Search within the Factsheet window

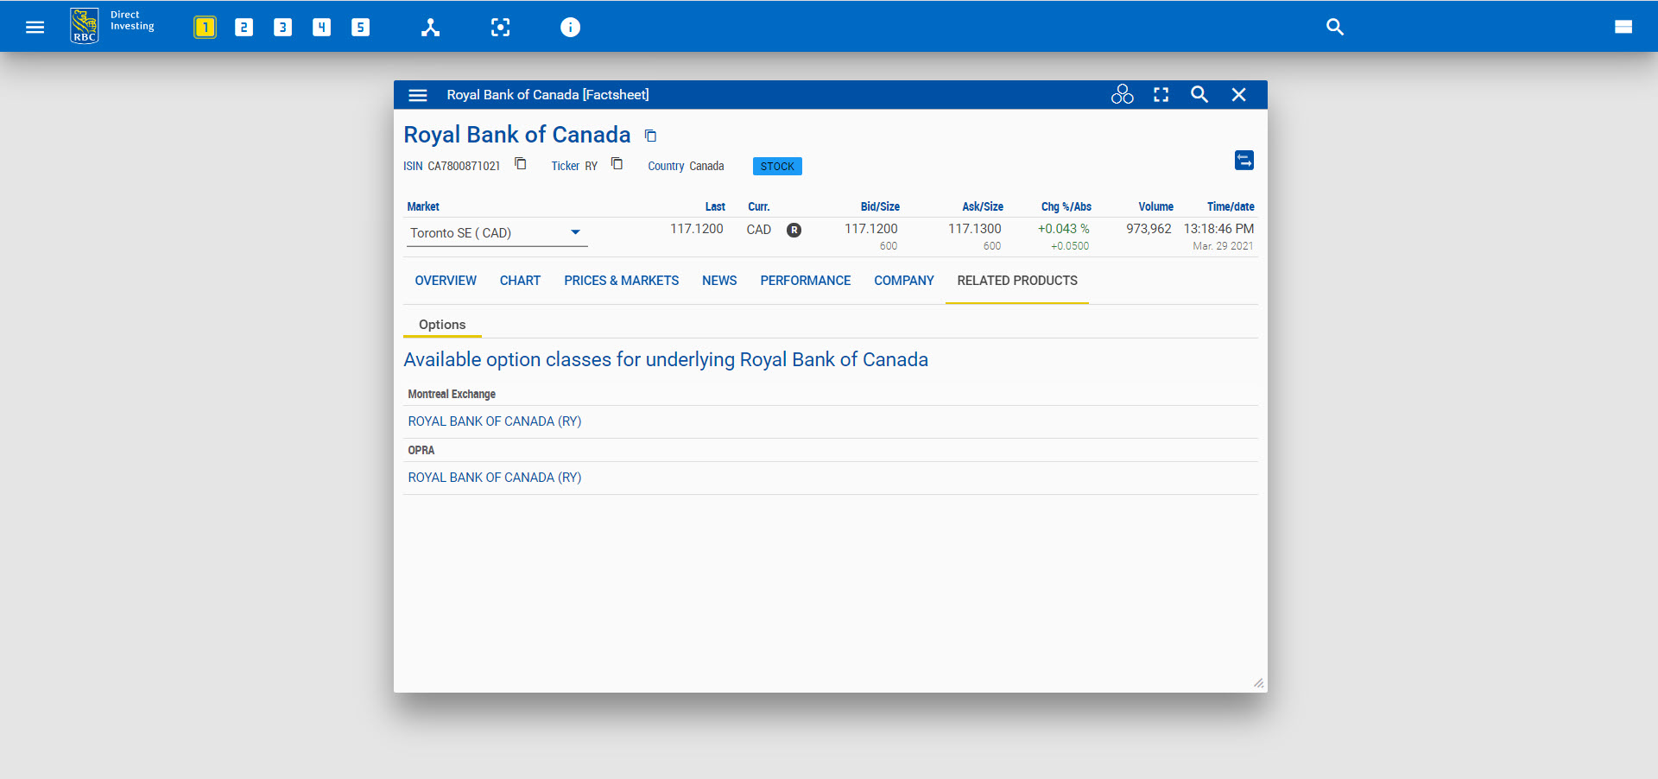tap(1199, 95)
